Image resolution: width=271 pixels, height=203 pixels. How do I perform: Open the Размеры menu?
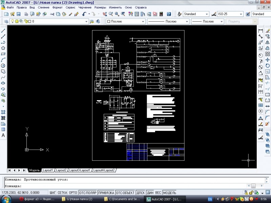tap(100, 7)
